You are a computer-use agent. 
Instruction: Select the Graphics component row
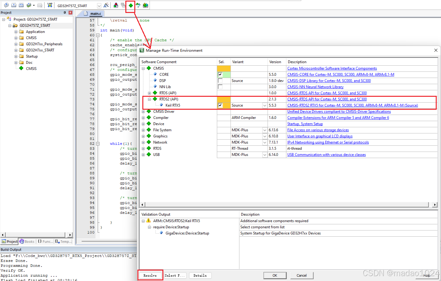pyautogui.click(x=160, y=136)
